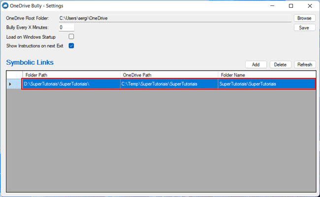Click the row selector arrow in the grid

10,84
